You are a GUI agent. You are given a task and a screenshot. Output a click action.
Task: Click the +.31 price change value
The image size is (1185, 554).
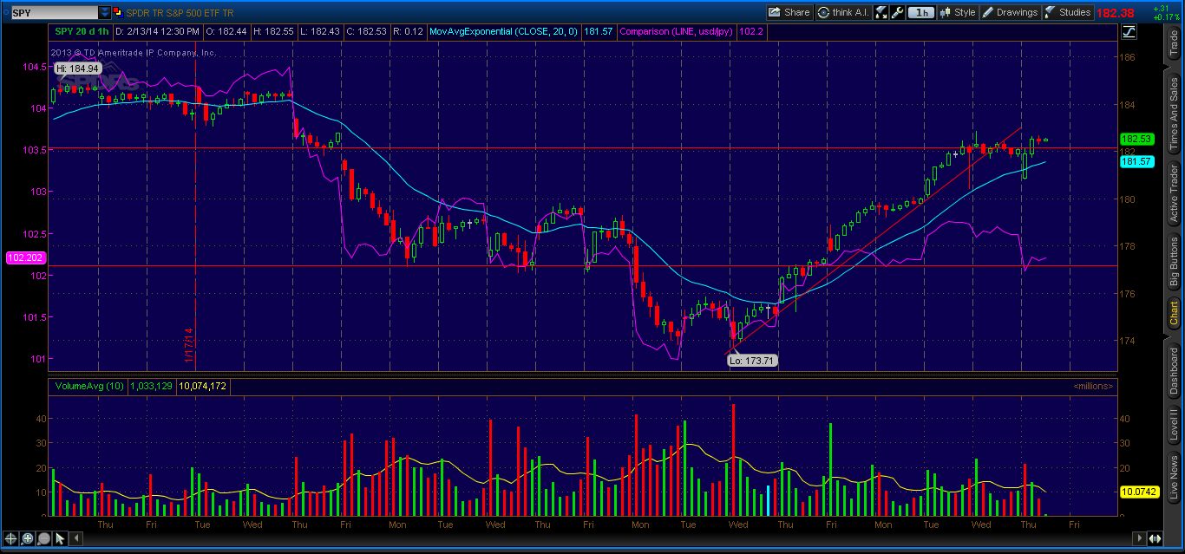(1161, 8)
